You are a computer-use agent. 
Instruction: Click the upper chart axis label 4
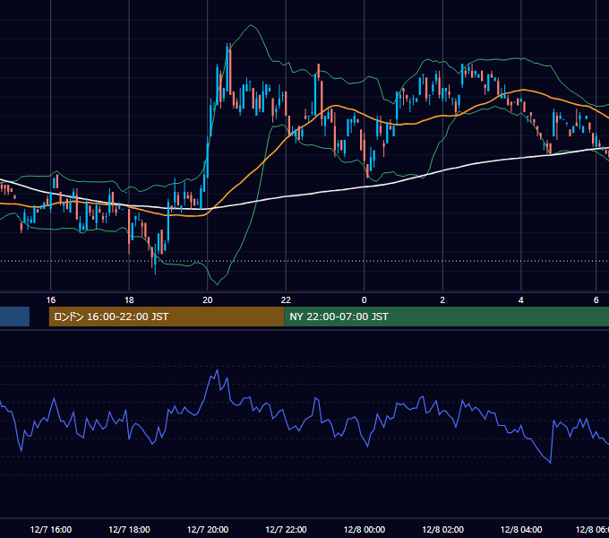521,300
